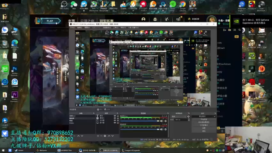Toggle lock on the text source

[x=118, y=116]
